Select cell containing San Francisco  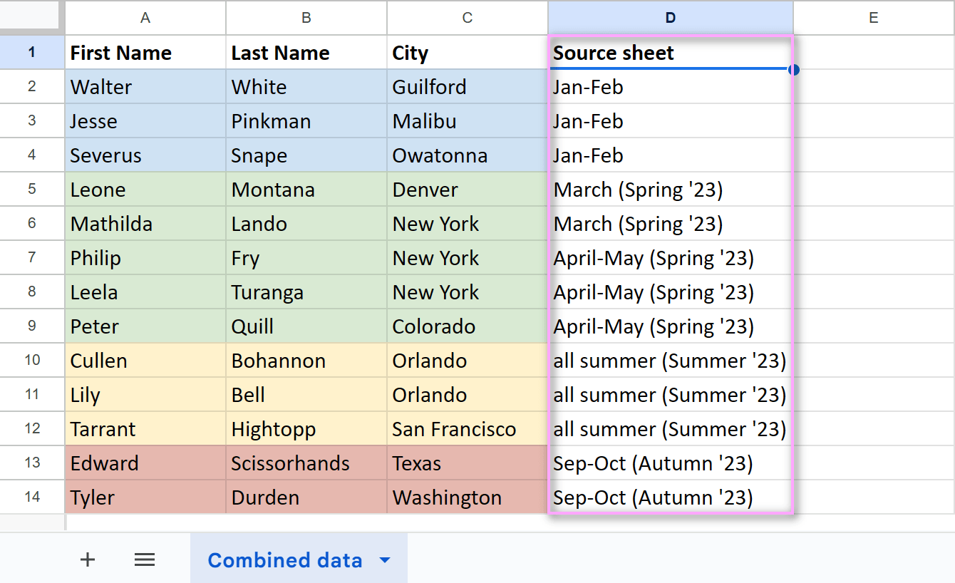pyautogui.click(x=468, y=429)
